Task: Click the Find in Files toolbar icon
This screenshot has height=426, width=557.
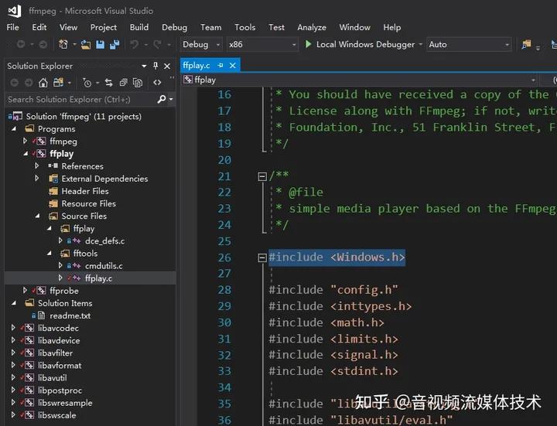Action: (x=526, y=44)
